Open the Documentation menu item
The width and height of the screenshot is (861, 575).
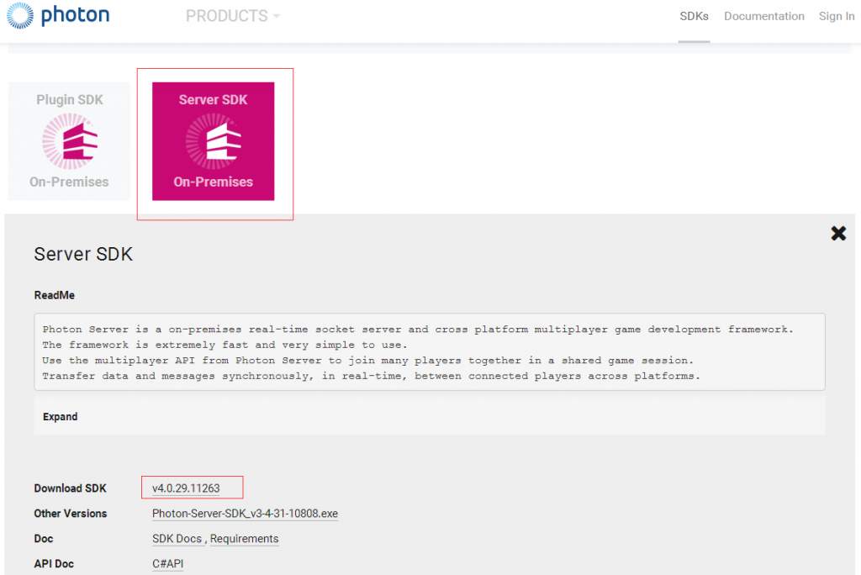point(763,16)
